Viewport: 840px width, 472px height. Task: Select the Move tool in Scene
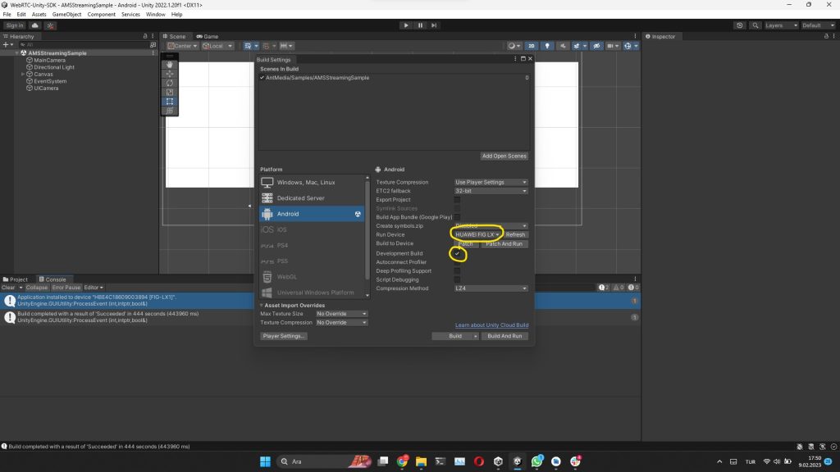[170, 74]
